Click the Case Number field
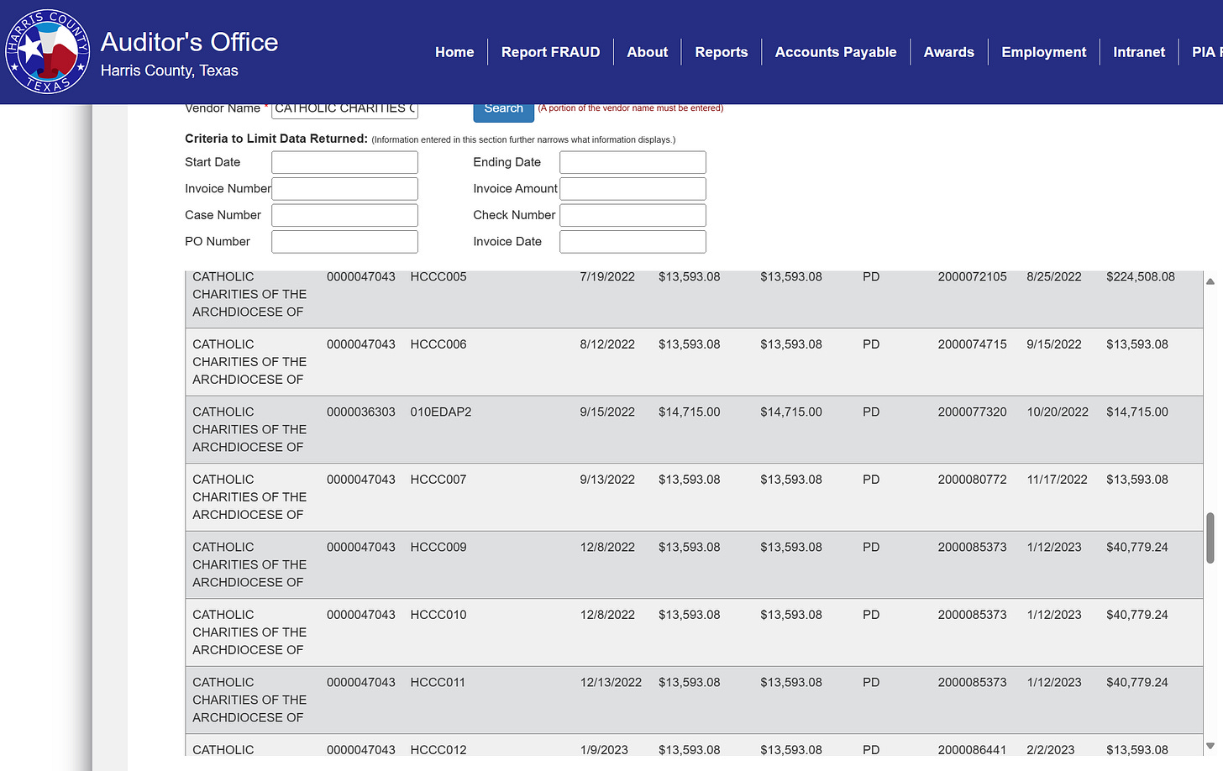Viewport: 1223px width, 771px height. click(x=344, y=215)
